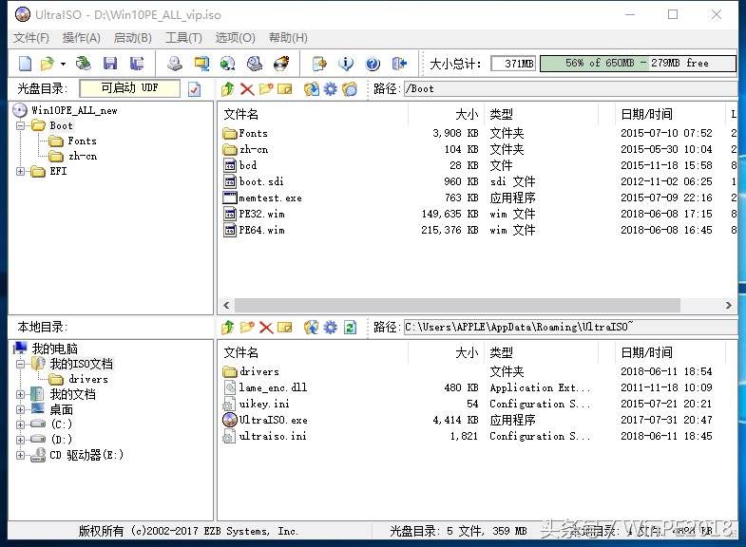Click the Burn CD/DVD image icon
The height and width of the screenshot is (547, 746).
(281, 64)
